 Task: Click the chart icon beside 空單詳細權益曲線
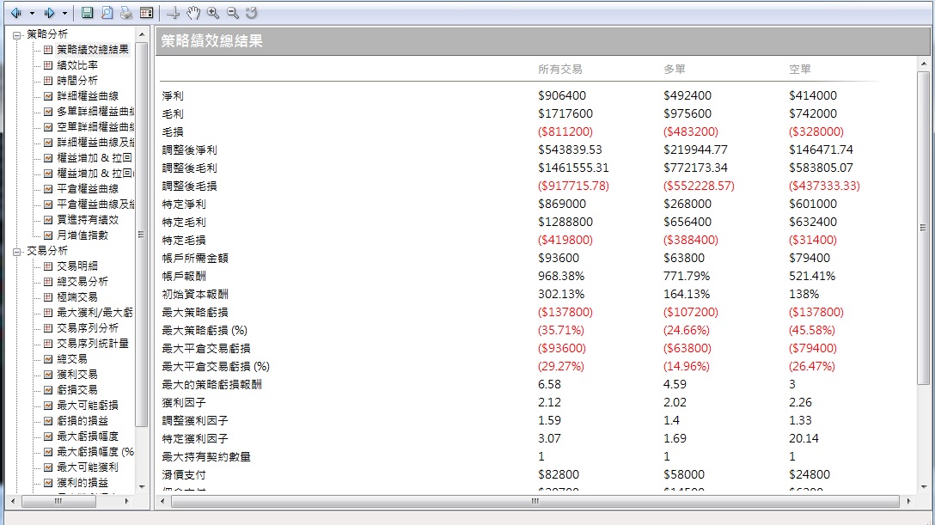[x=48, y=127]
